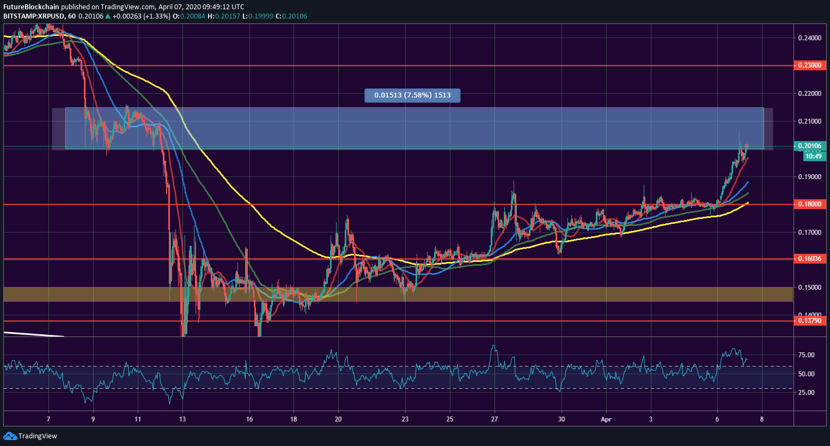Click the 20 date label on time axis

pyautogui.click(x=338, y=419)
